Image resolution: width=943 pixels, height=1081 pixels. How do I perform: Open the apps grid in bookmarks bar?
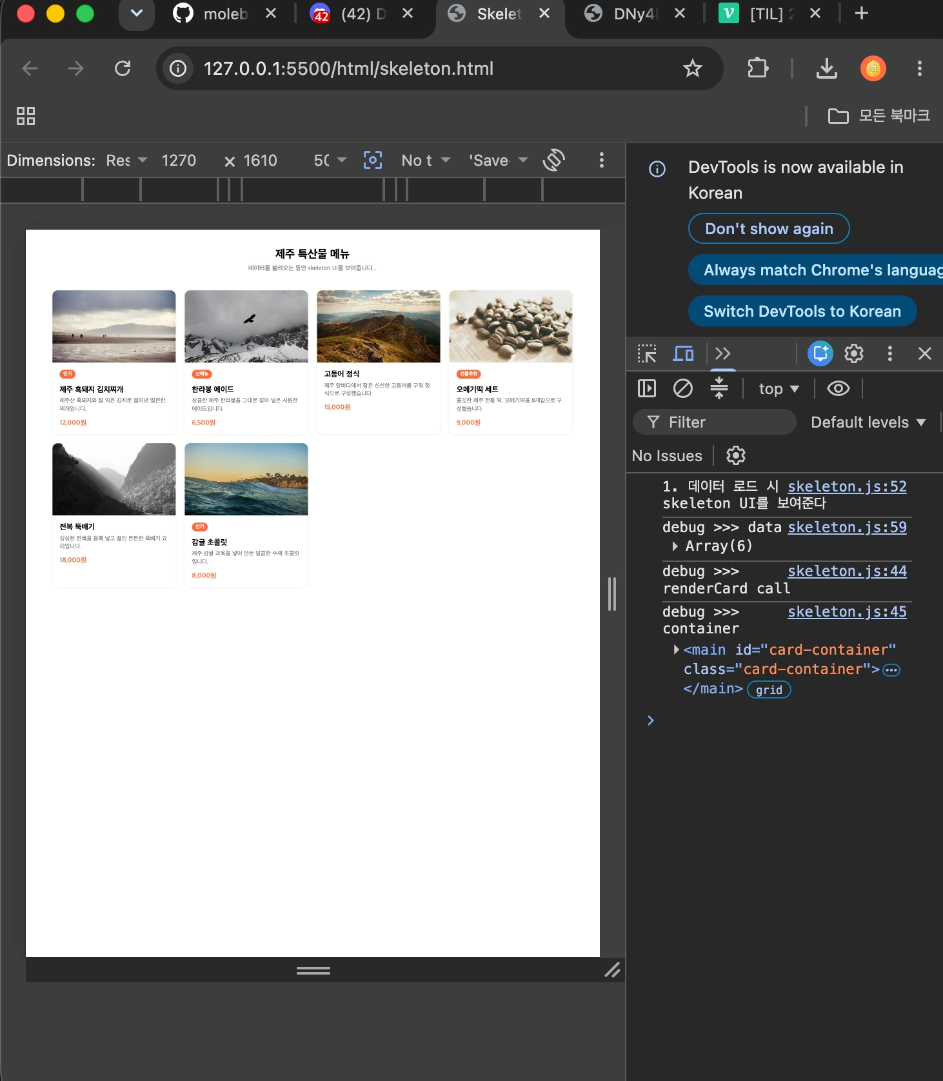(26, 116)
